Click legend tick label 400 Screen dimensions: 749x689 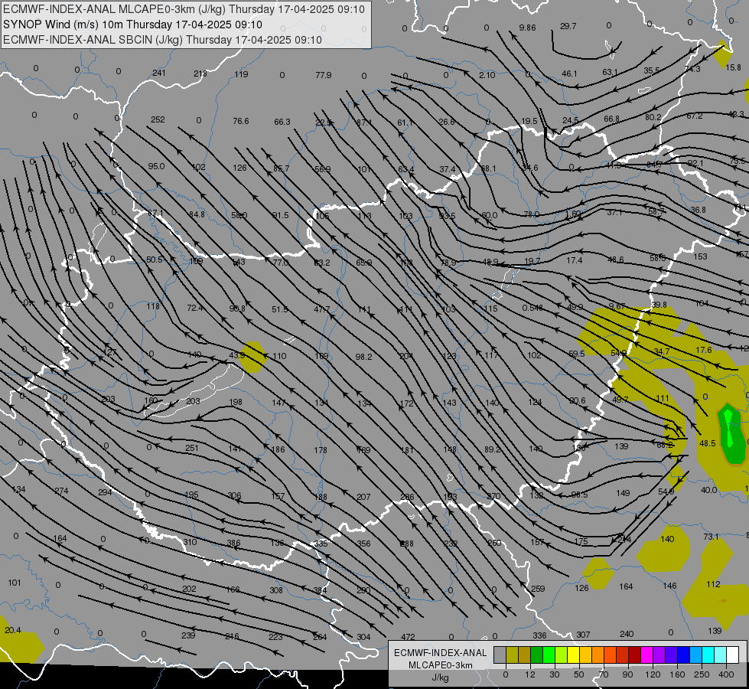click(x=726, y=674)
